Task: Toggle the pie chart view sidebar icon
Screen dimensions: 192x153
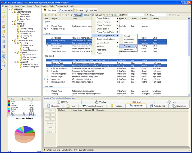Action: [x=4, y=57]
